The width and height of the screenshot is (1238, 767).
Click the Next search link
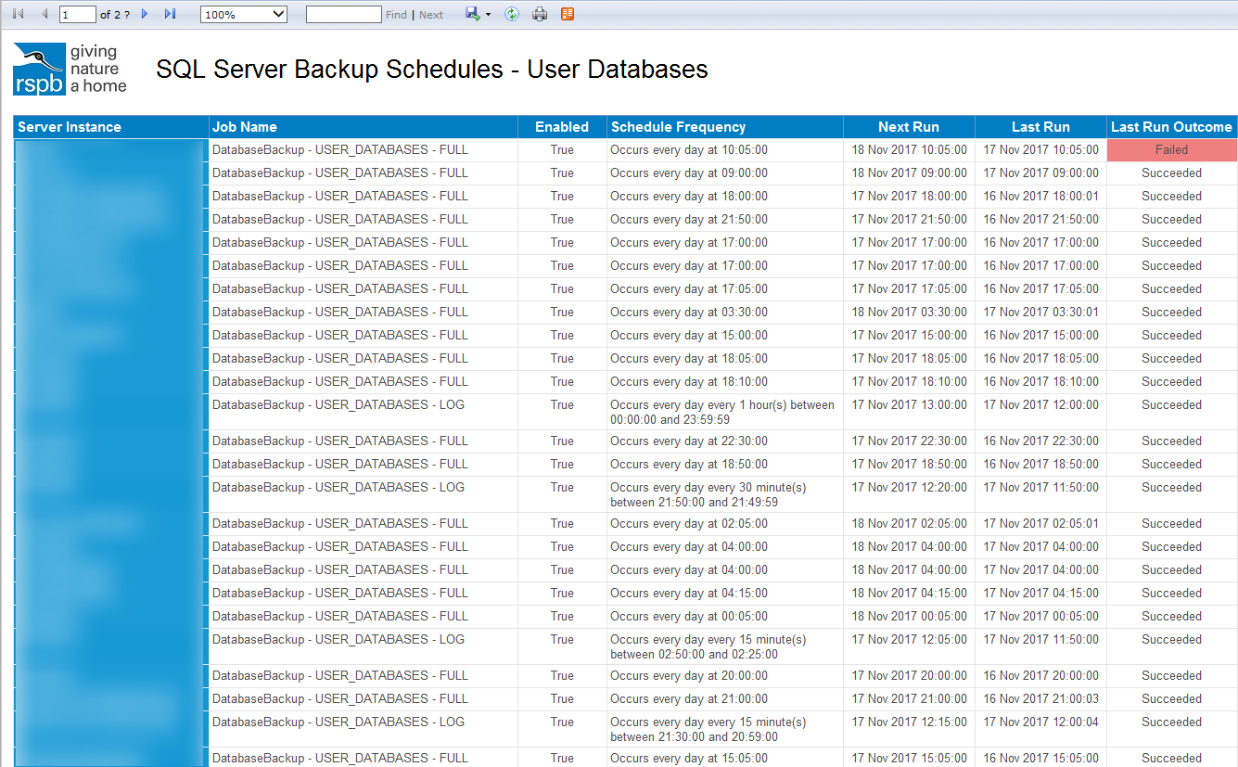point(429,14)
